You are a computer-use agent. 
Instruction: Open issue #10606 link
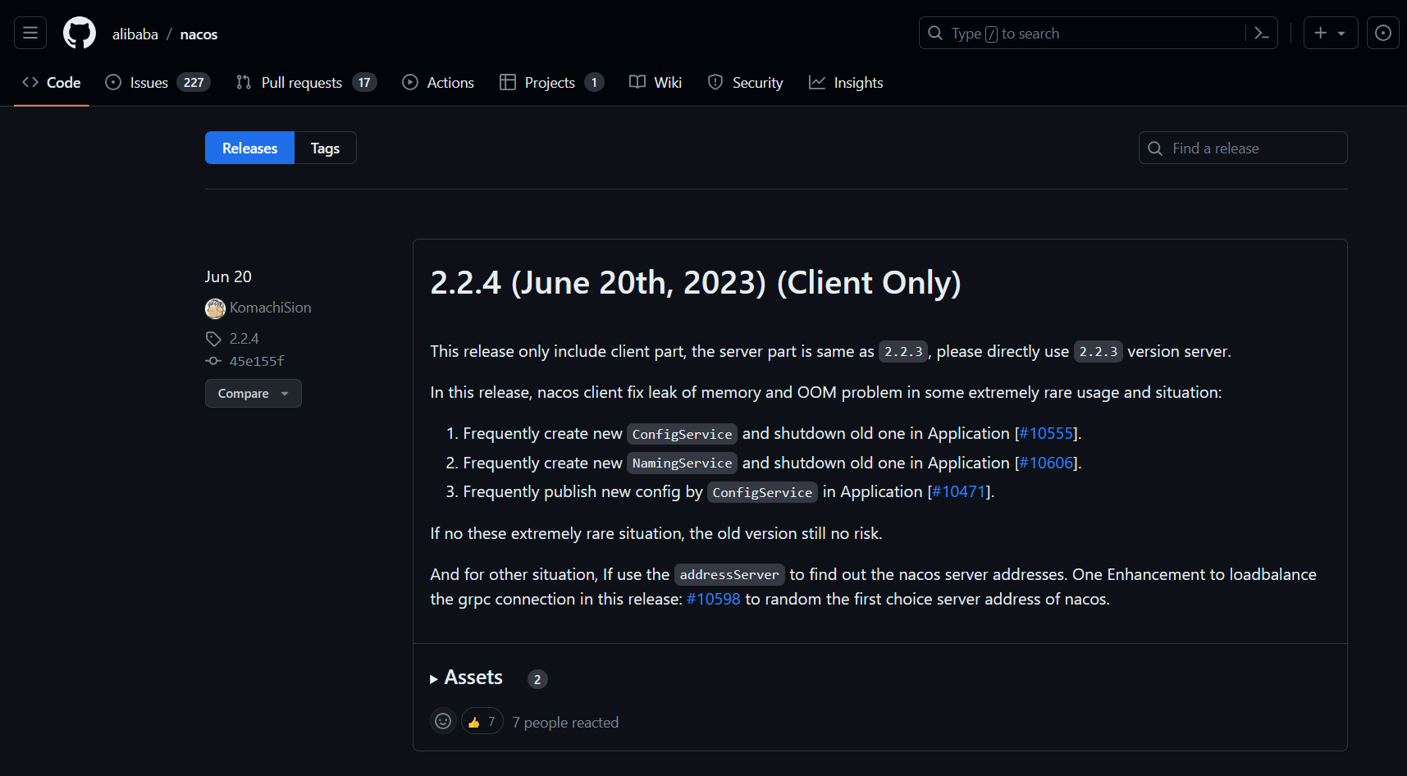tap(1047, 463)
